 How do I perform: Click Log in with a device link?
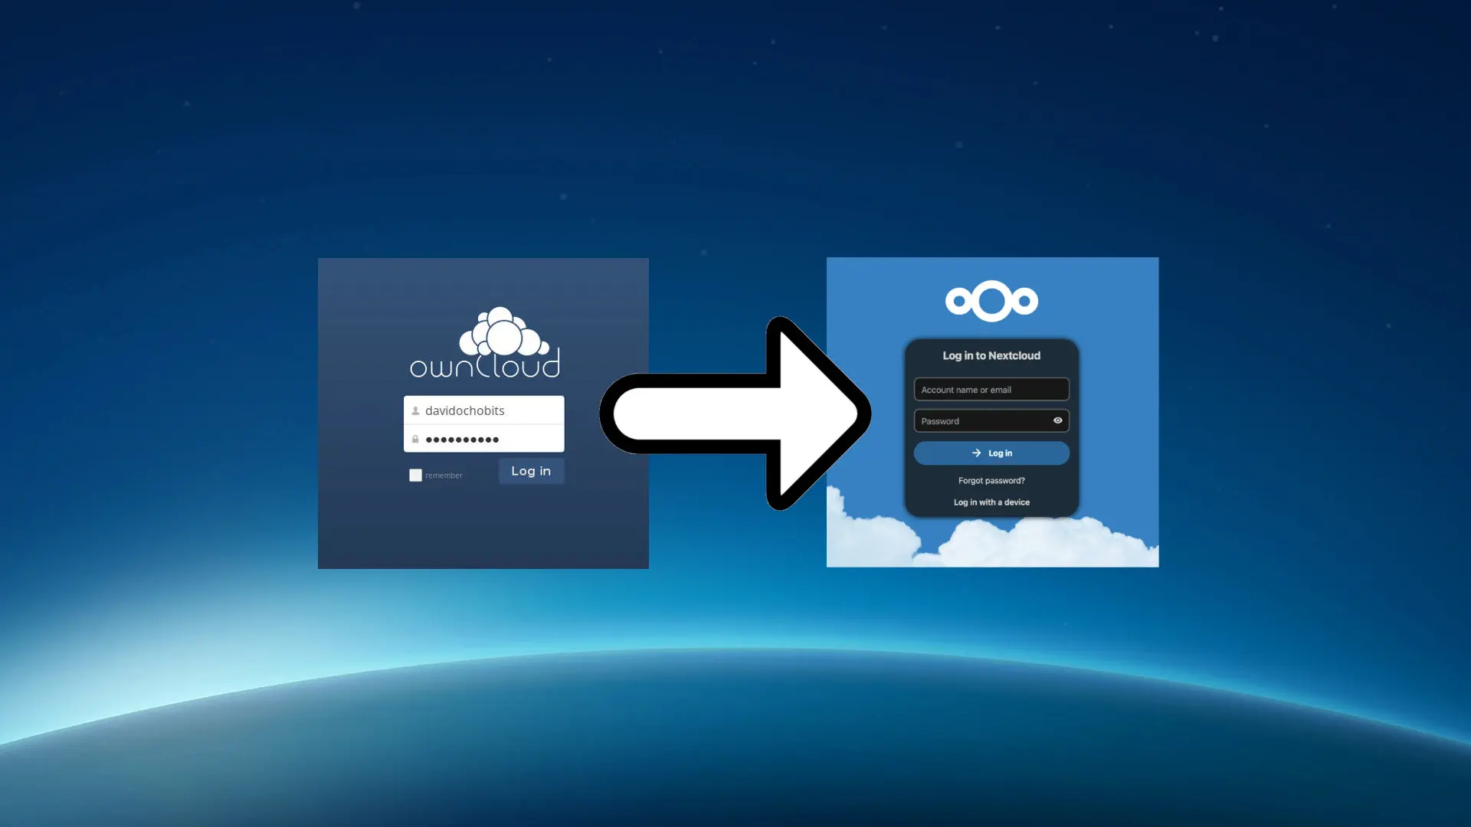(991, 502)
